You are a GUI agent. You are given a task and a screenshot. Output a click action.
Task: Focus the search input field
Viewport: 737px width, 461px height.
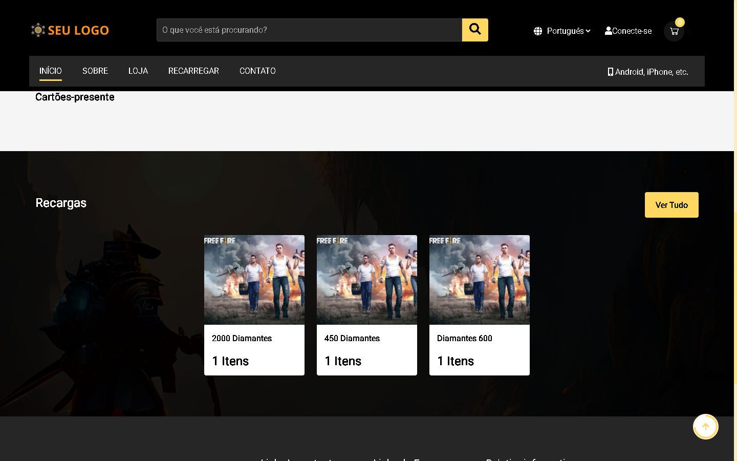pyautogui.click(x=309, y=30)
